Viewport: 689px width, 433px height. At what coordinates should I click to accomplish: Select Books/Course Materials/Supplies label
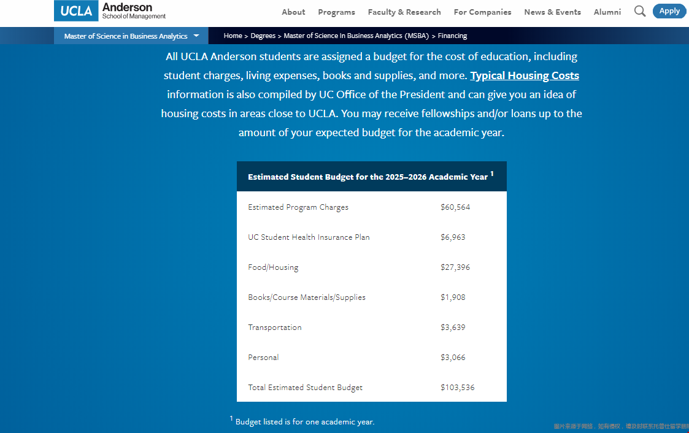(x=307, y=297)
